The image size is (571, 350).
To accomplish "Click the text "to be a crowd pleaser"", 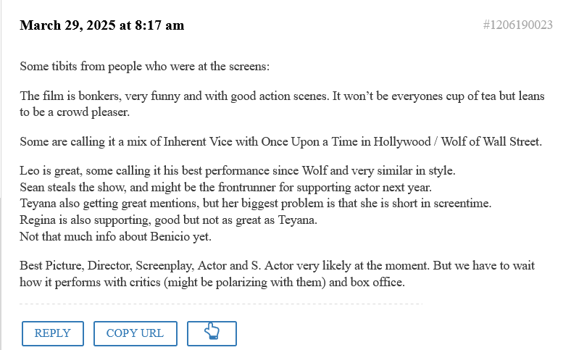I will [74, 112].
